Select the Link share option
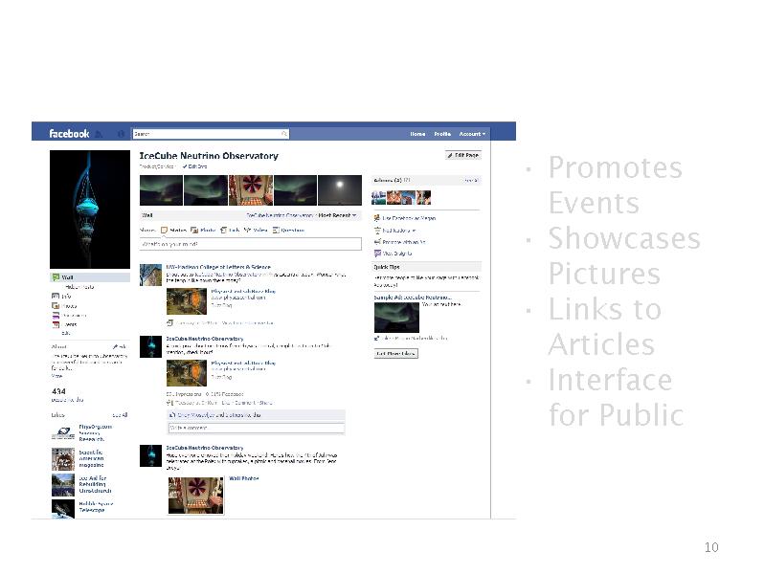This screenshot has width=765, height=574. [x=230, y=230]
